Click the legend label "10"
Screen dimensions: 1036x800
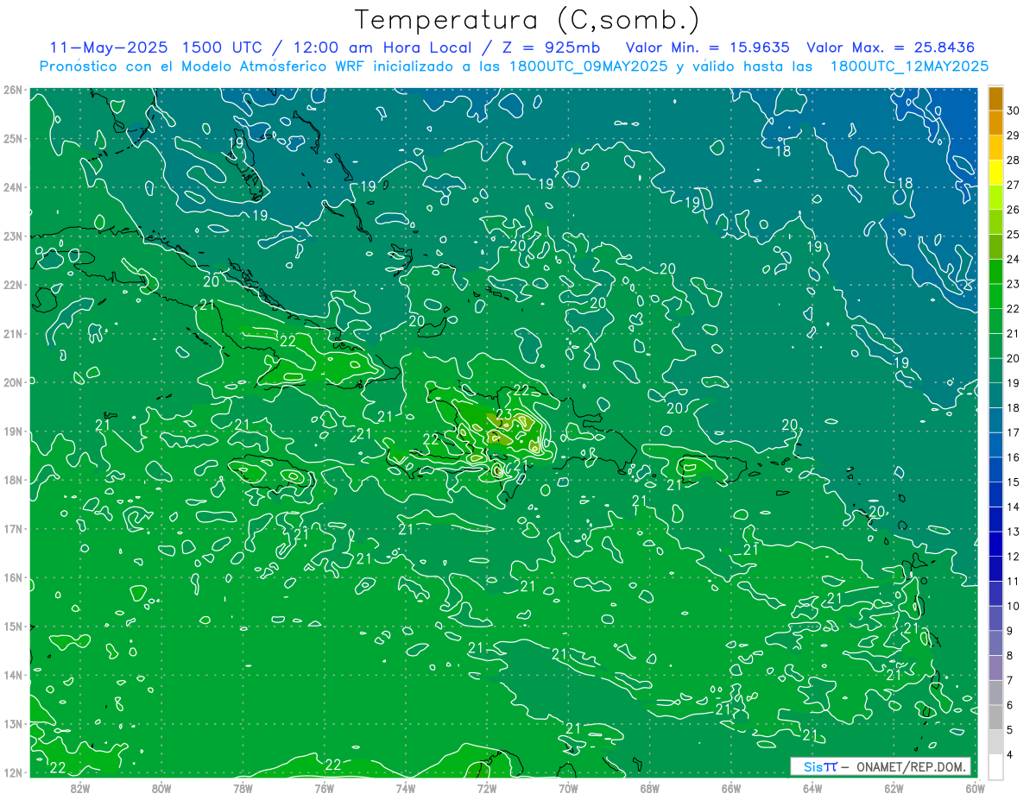pos(1014,606)
